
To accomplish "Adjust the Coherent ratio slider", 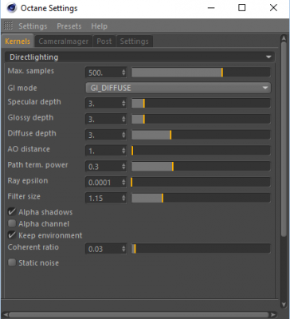I will 201,249.
